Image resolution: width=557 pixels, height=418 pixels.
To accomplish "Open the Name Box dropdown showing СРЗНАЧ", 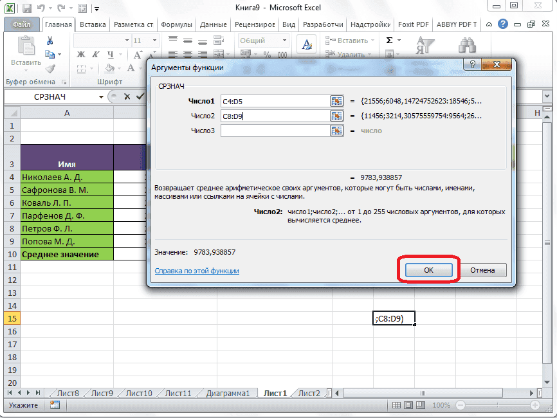I will [x=101, y=96].
